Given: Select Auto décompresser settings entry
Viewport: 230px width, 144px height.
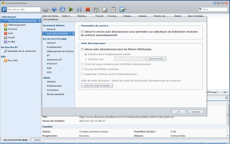Looking at the screenshot, I should (59, 34).
